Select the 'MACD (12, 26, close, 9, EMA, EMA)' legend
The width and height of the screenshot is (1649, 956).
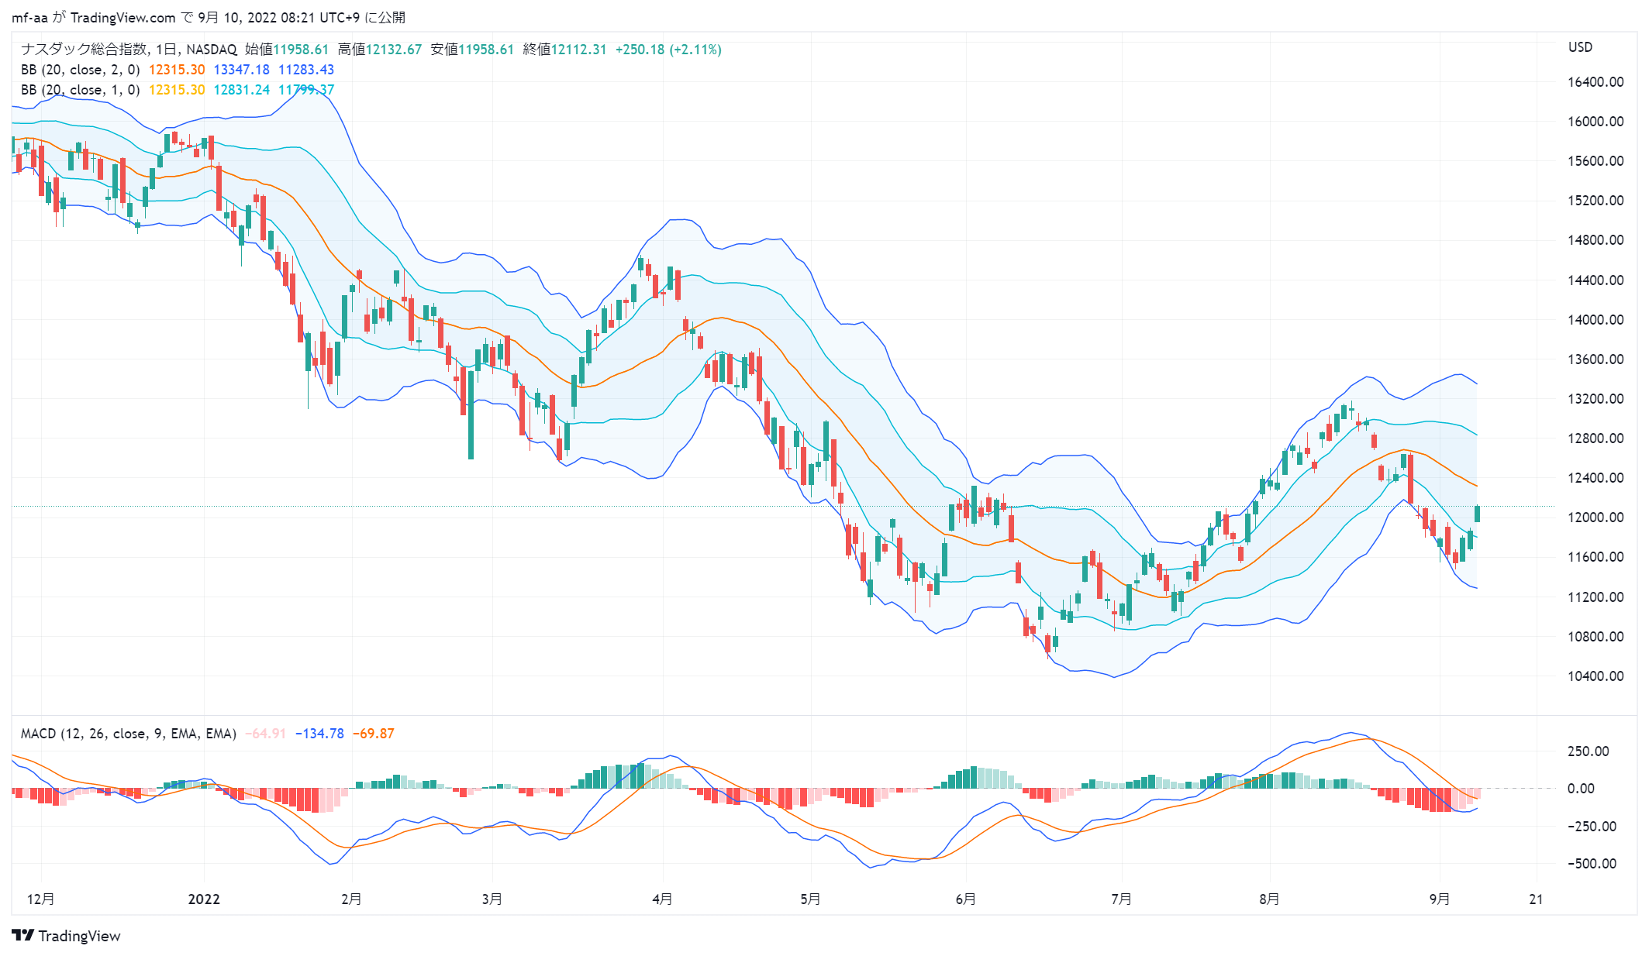[x=129, y=734]
